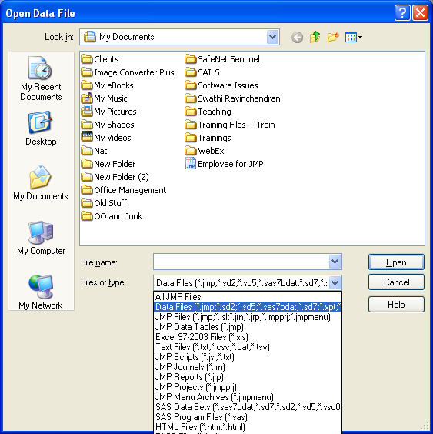Choose SAS Program Files (*.sas) option
The image size is (433, 434).
248,417
